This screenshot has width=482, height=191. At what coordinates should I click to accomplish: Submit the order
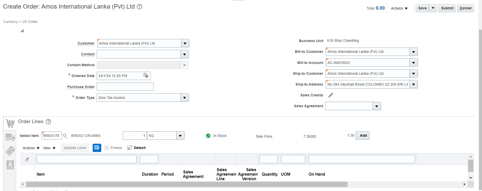point(447,8)
